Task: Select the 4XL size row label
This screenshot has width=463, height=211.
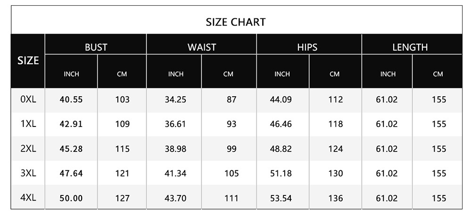Action: tap(28, 198)
